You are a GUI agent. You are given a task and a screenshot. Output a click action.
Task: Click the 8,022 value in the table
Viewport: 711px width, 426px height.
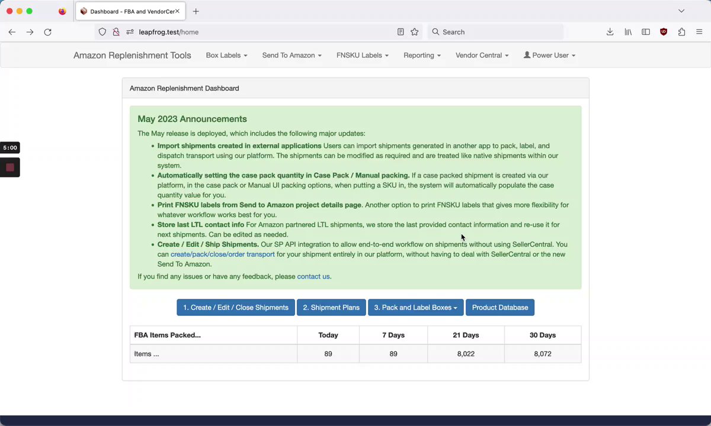pyautogui.click(x=466, y=354)
